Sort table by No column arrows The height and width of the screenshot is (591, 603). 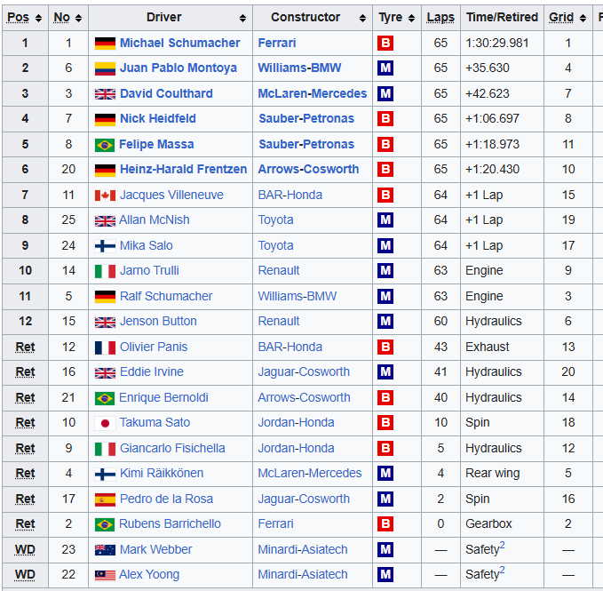pos(78,18)
